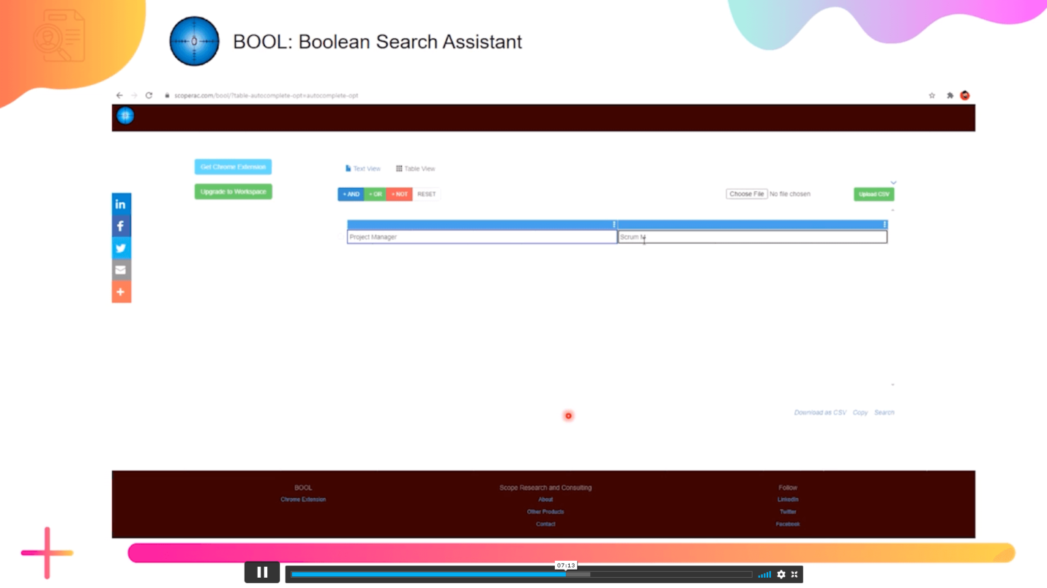The height and width of the screenshot is (588, 1047).
Task: Open video settings gear
Action: pyautogui.click(x=781, y=574)
